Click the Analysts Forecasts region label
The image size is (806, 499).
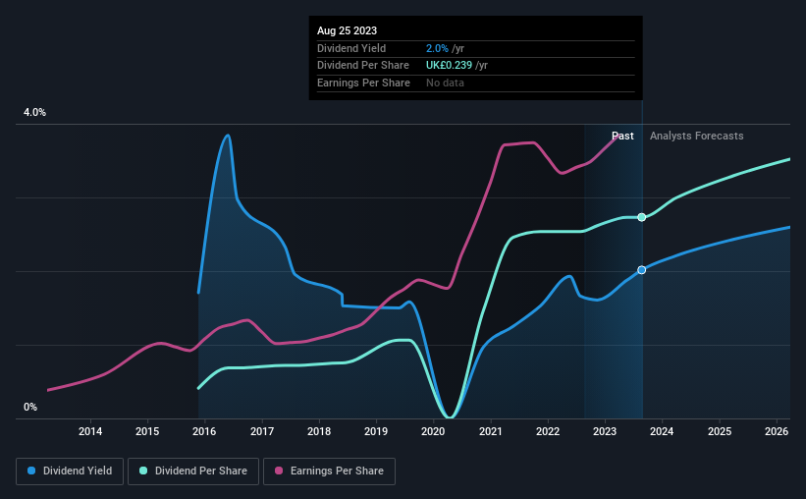(696, 136)
